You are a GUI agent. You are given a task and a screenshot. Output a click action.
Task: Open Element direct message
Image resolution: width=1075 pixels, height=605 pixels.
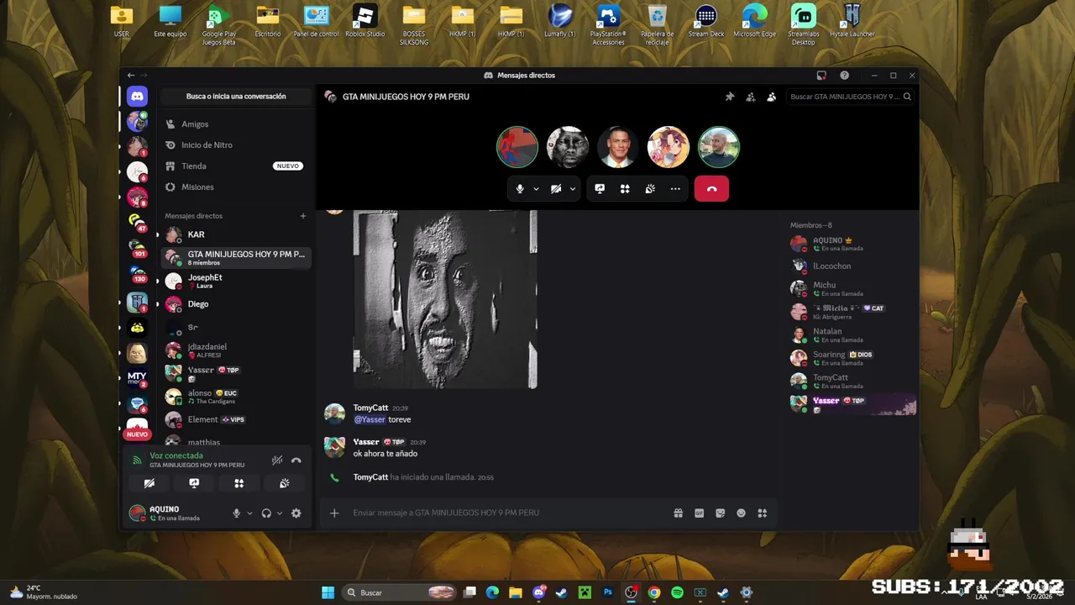tap(234, 419)
